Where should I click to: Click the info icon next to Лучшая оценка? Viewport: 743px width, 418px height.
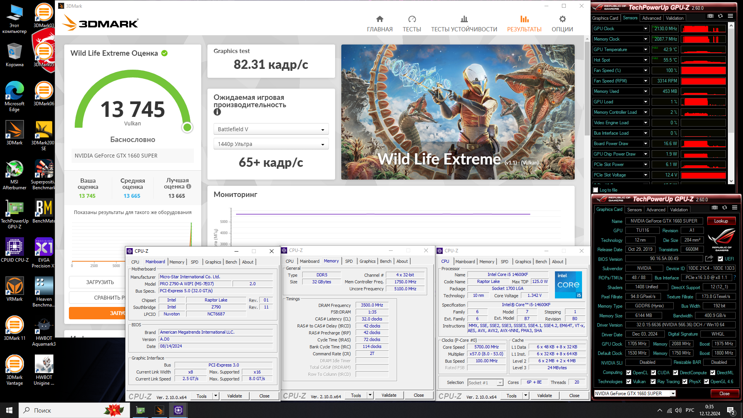[188, 187]
